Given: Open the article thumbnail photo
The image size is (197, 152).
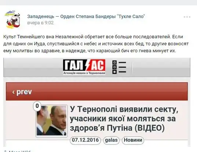Looking at the screenshot, I should 52,121.
